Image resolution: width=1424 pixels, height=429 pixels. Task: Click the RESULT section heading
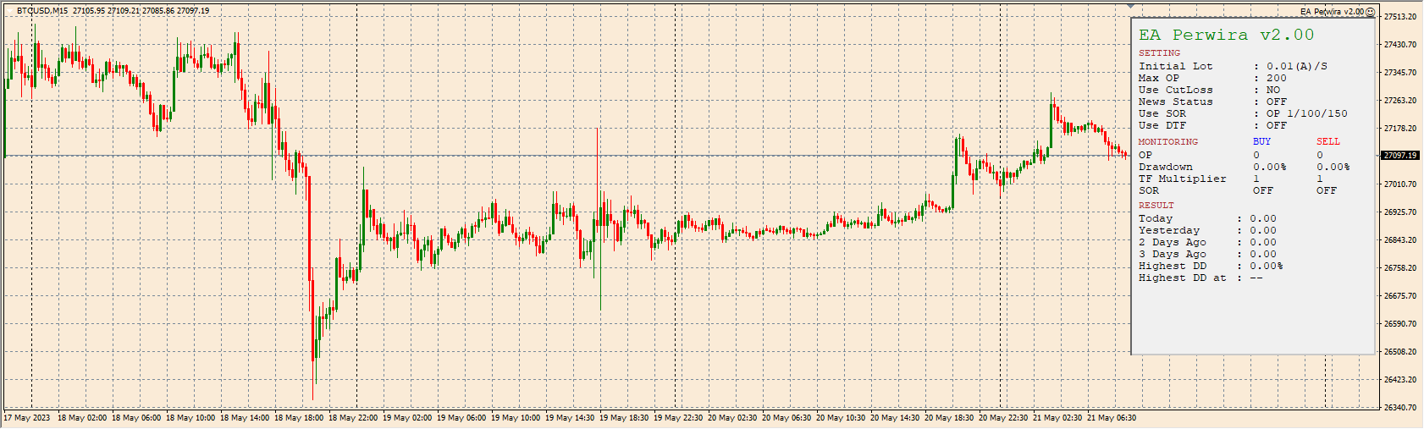click(x=1156, y=206)
